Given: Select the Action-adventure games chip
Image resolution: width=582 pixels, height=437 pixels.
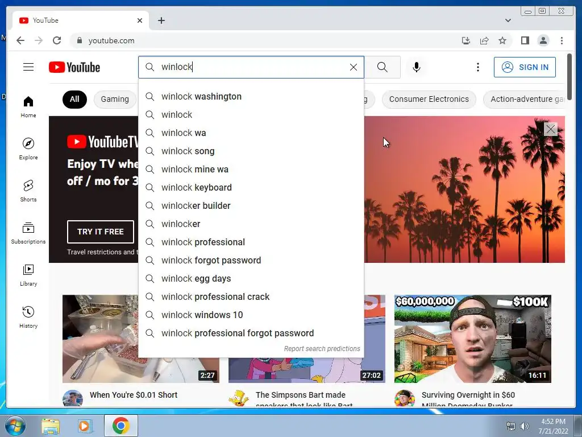Looking at the screenshot, I should (x=523, y=99).
